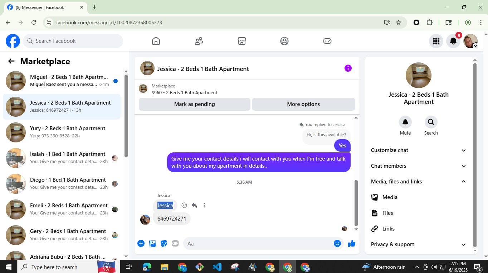Click the conversation list scrollbar thumb
488x273 pixels.
click(126, 116)
